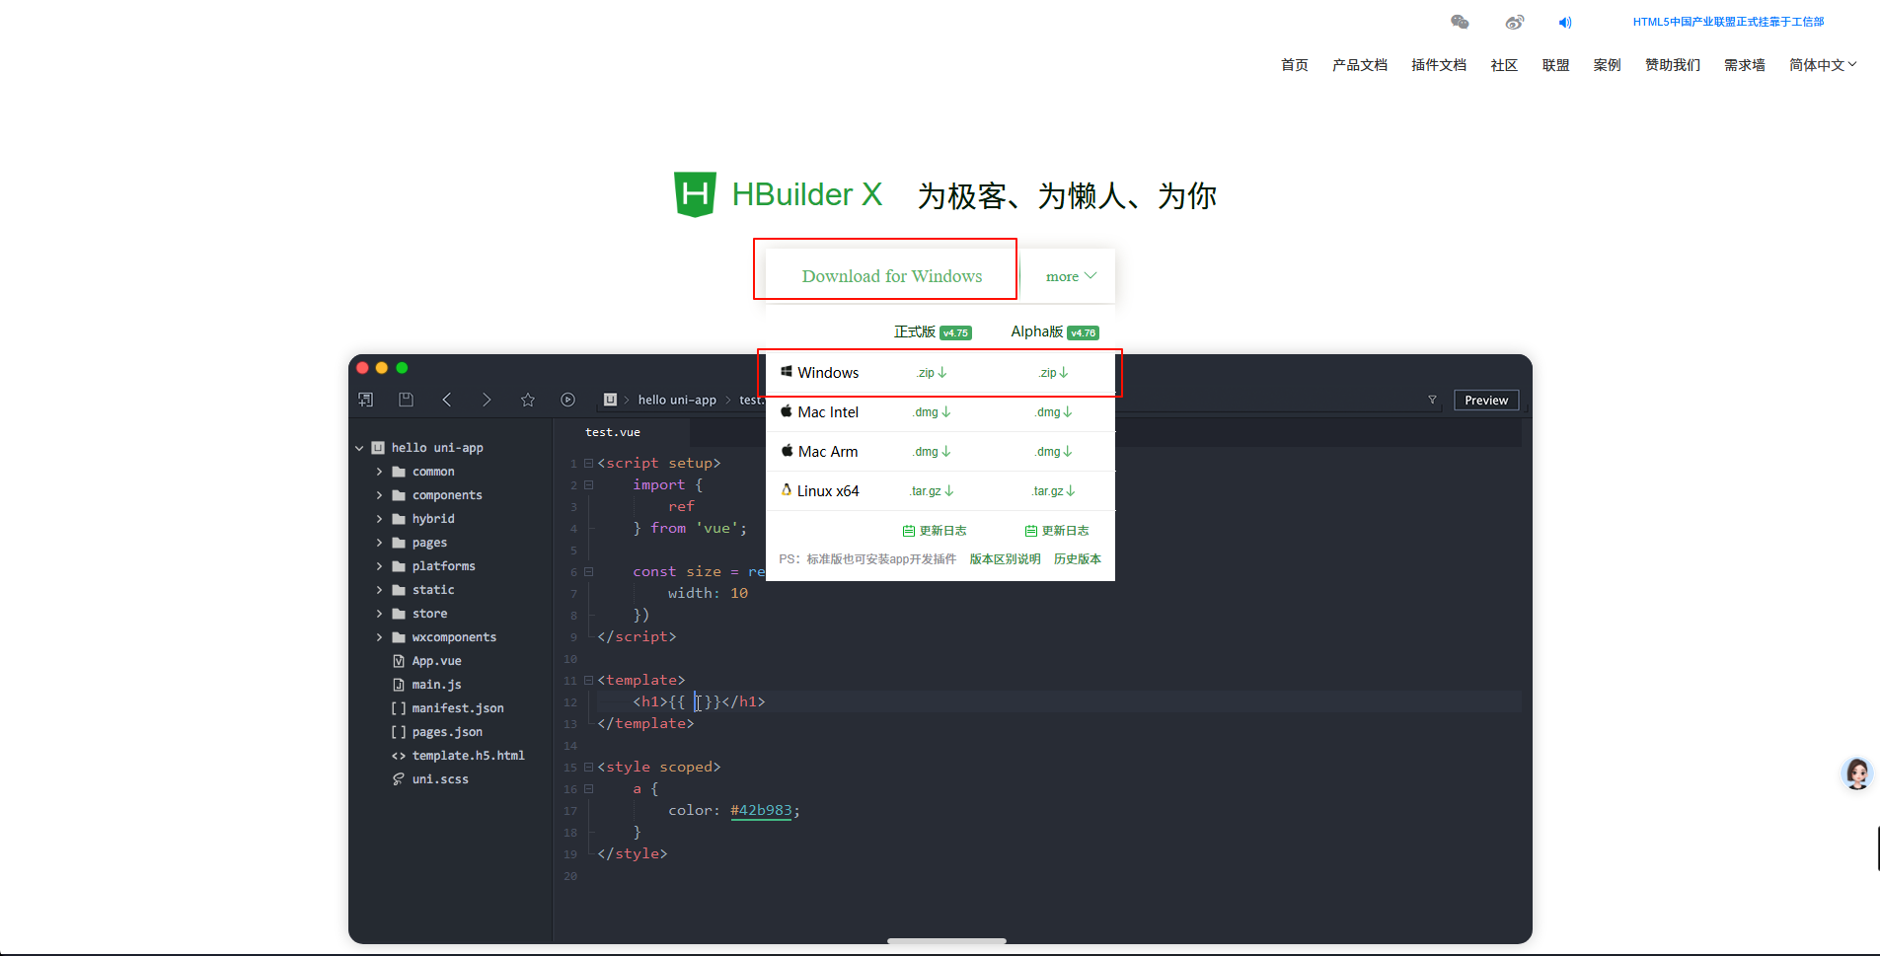This screenshot has width=1880, height=956.
Task: Expand the platforms folder
Action: (379, 566)
